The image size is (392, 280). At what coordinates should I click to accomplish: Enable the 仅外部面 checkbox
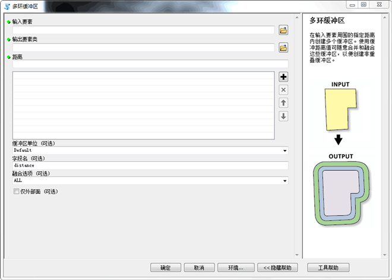[x=16, y=192]
